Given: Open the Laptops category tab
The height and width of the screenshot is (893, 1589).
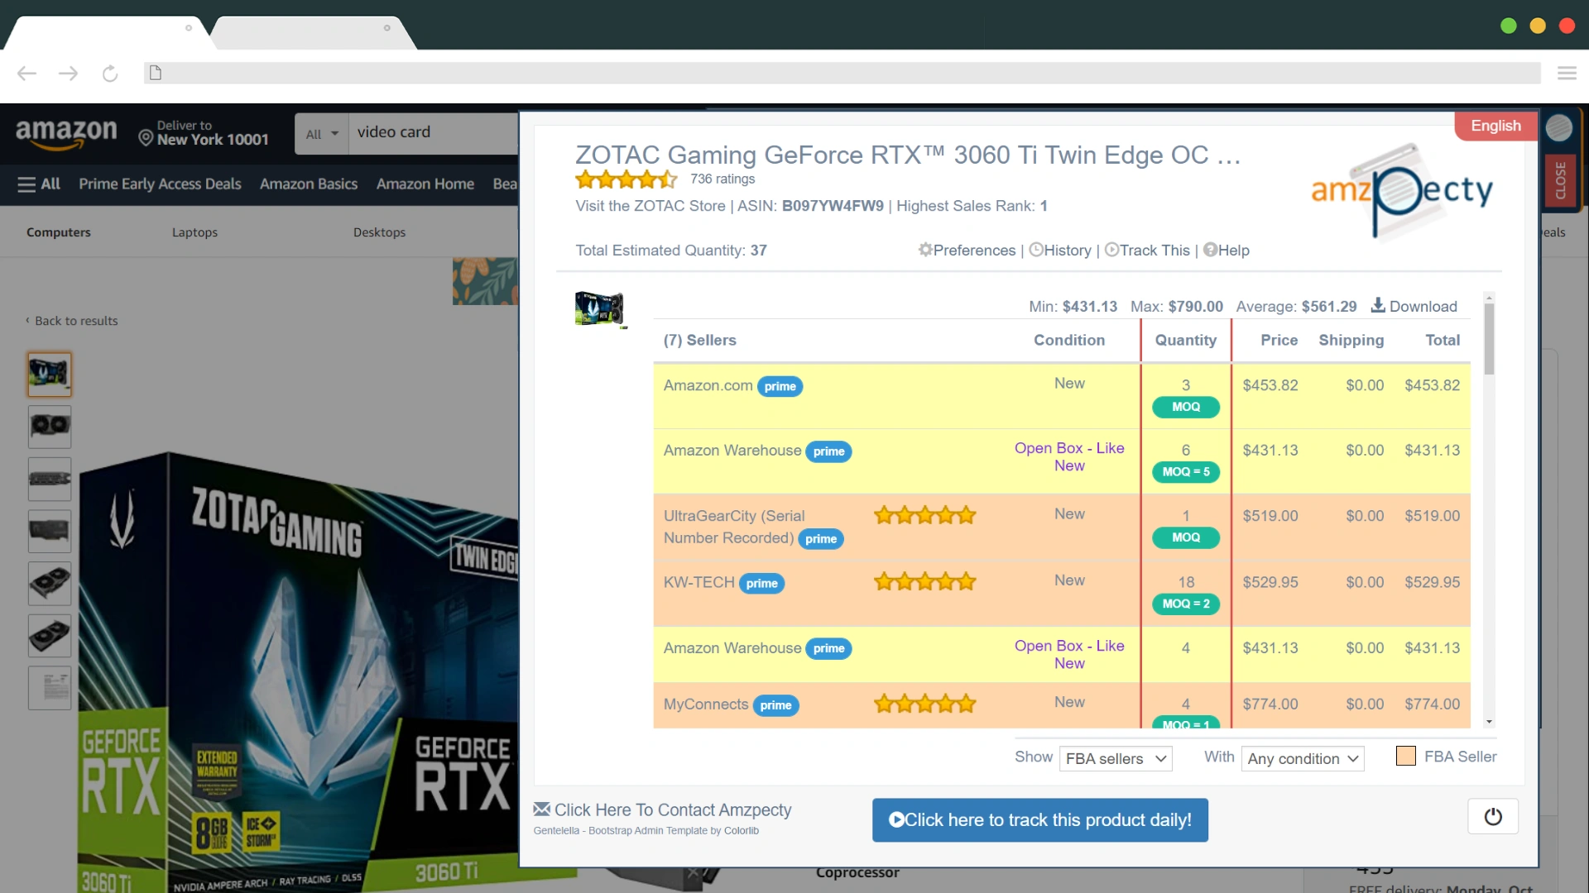Looking at the screenshot, I should click(x=194, y=232).
